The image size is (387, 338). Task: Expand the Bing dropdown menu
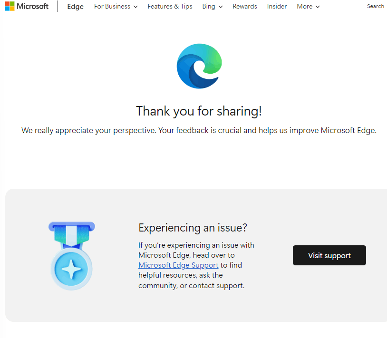[x=212, y=6]
